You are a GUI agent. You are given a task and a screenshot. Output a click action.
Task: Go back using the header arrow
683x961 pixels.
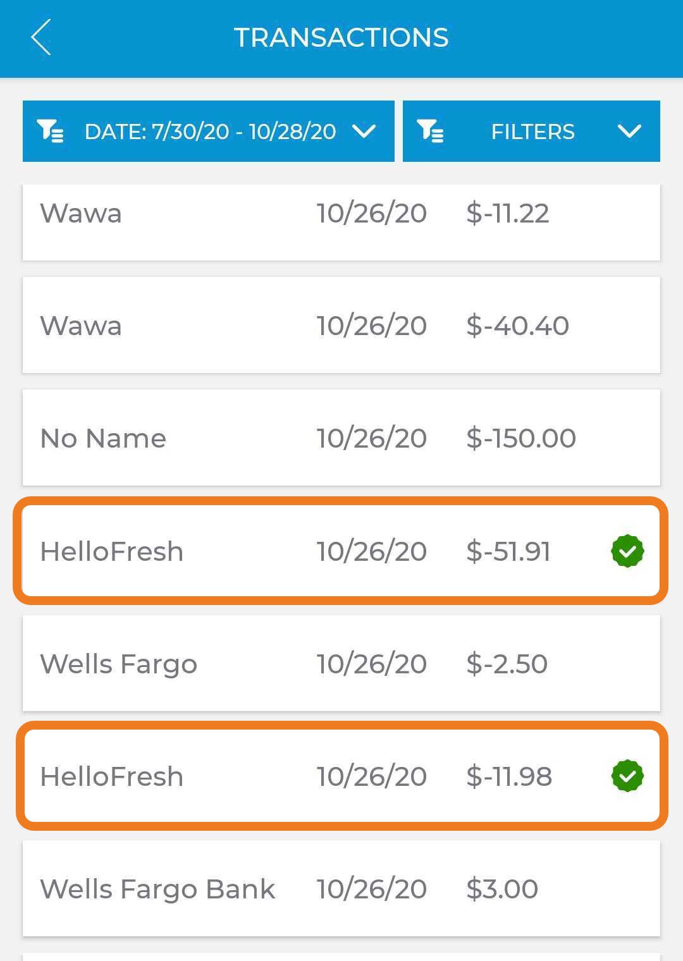click(41, 37)
